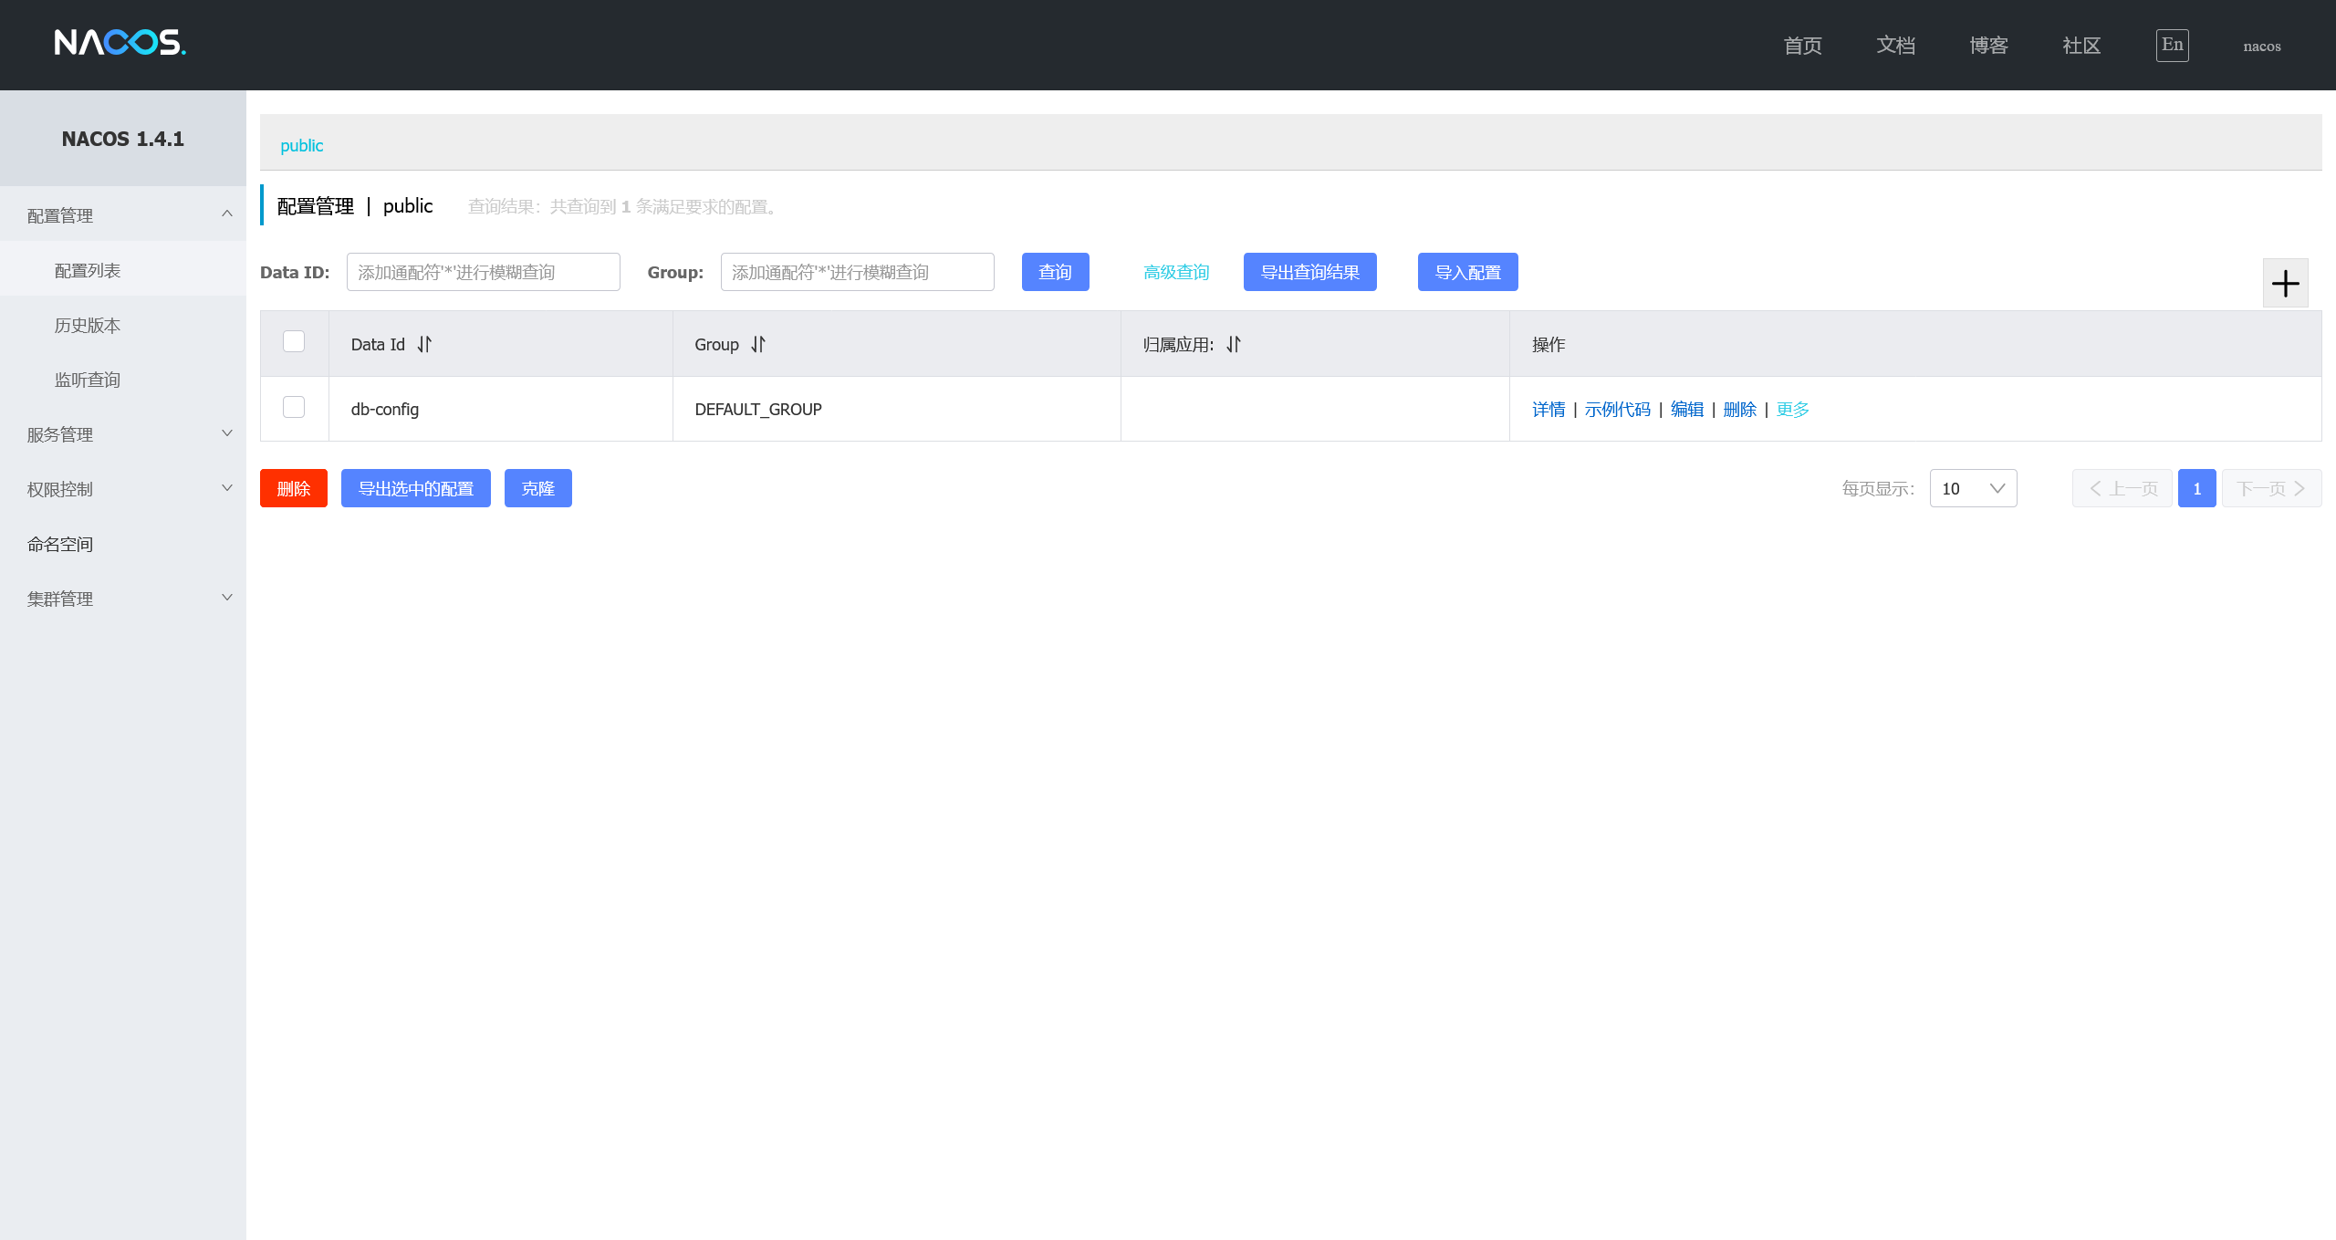This screenshot has height=1240, width=2336.
Task: Switch language with En icon
Action: tap(2172, 45)
